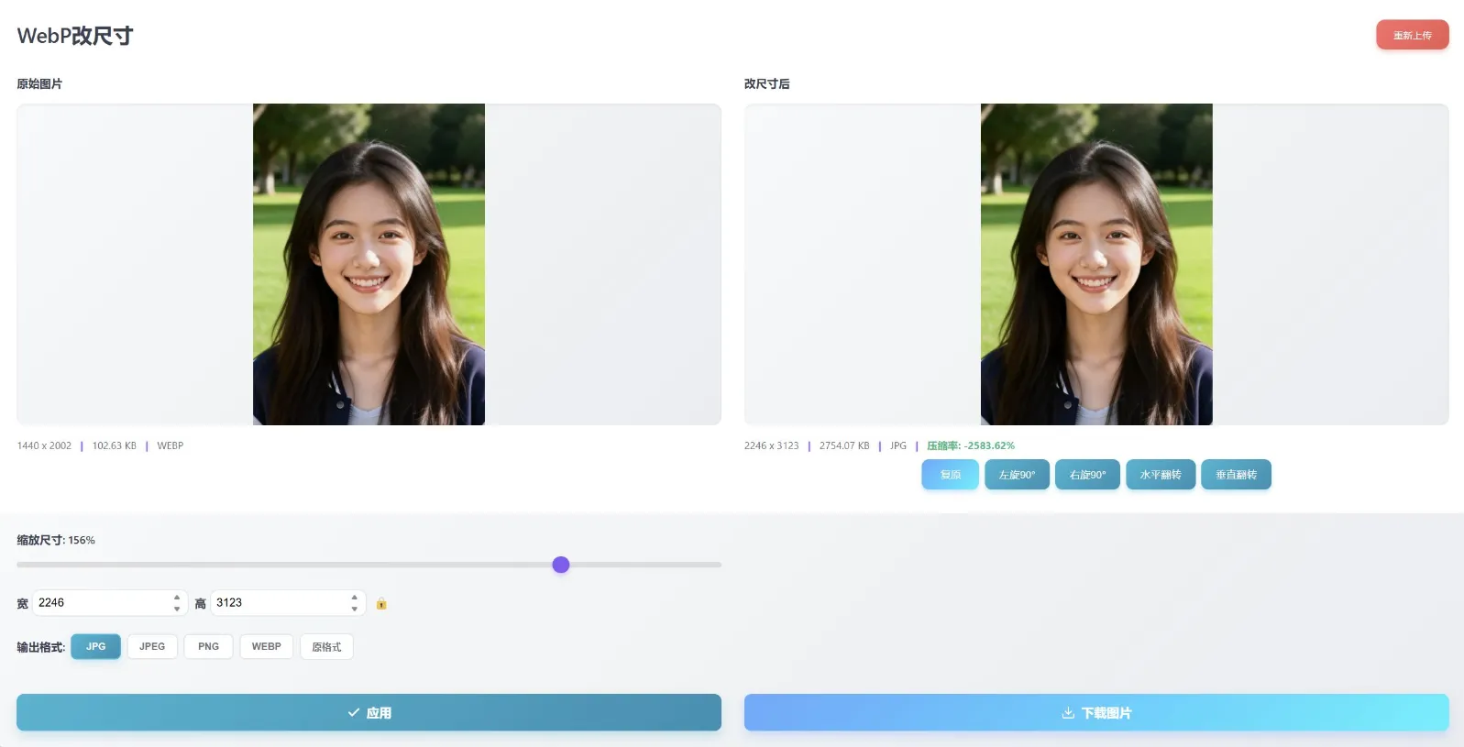The height and width of the screenshot is (747, 1464).
Task: Toggle the aspect ratio lock icon
Action: coord(381,603)
